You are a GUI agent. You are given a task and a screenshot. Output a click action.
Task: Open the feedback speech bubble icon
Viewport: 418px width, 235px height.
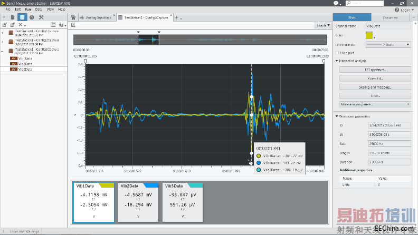[336, 3]
